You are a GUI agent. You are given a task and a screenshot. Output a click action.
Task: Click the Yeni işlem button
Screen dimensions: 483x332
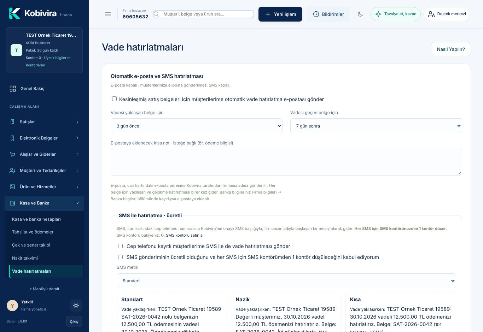280,14
